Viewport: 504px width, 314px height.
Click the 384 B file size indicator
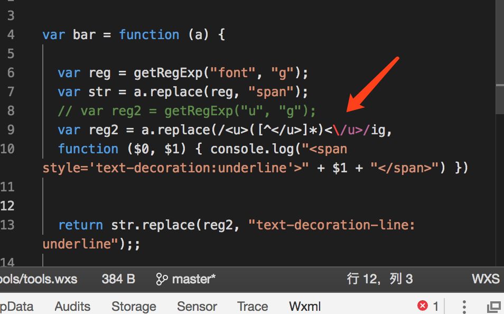tap(118, 279)
